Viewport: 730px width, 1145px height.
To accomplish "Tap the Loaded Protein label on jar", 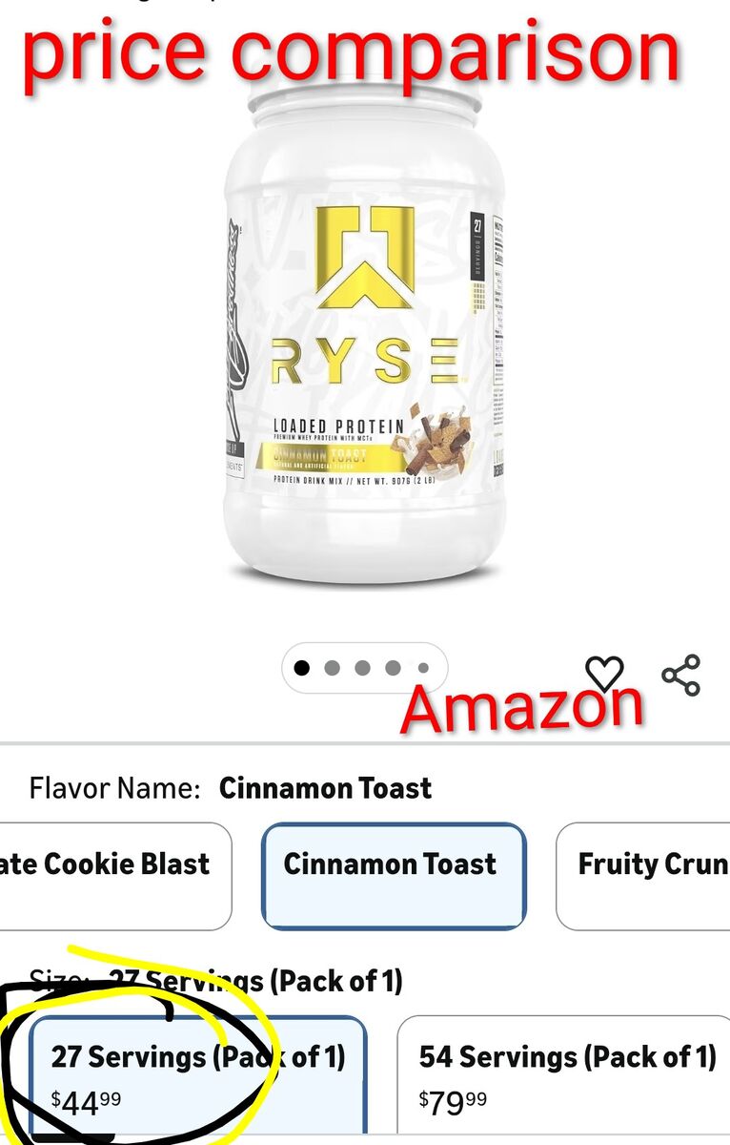I will click(x=338, y=427).
